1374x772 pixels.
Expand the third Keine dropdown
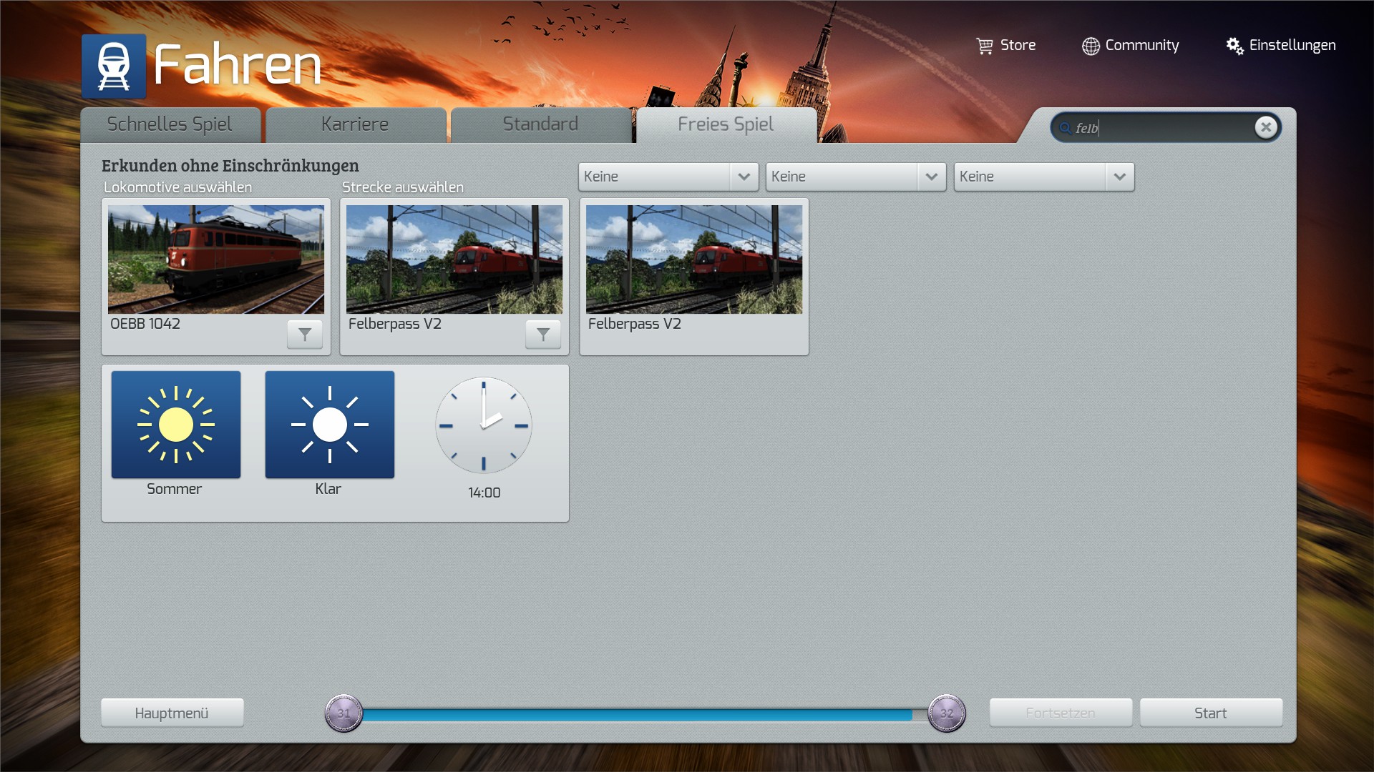(1119, 177)
